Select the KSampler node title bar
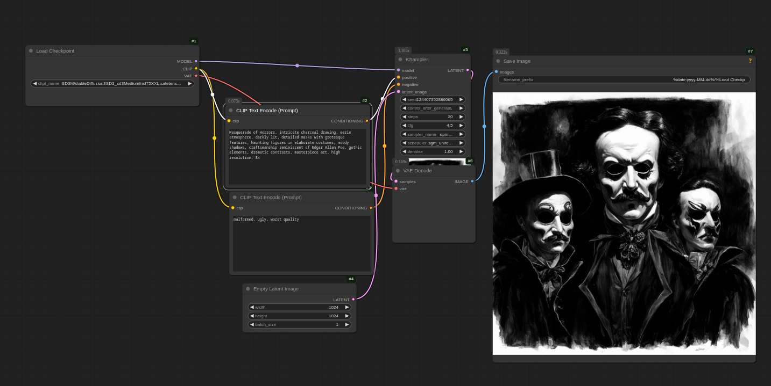The height and width of the screenshot is (386, 771). click(430, 60)
